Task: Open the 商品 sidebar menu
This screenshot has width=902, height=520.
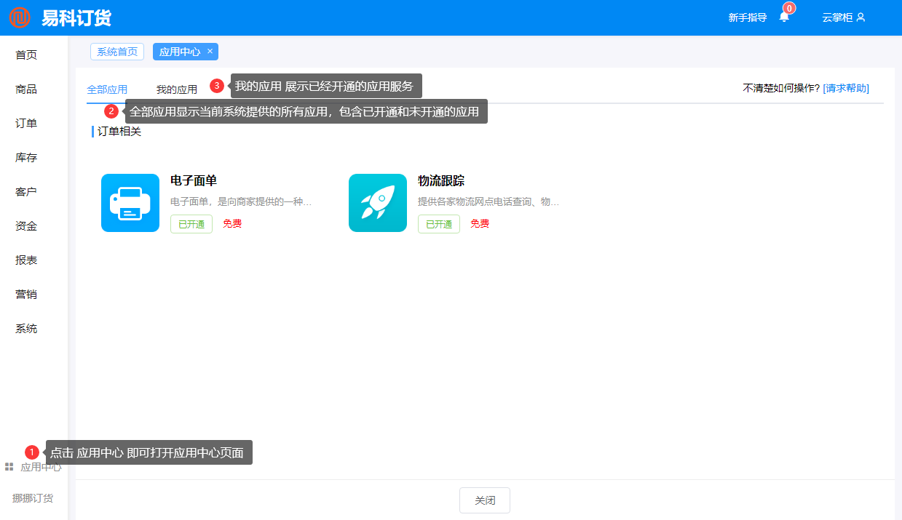Action: [26, 89]
